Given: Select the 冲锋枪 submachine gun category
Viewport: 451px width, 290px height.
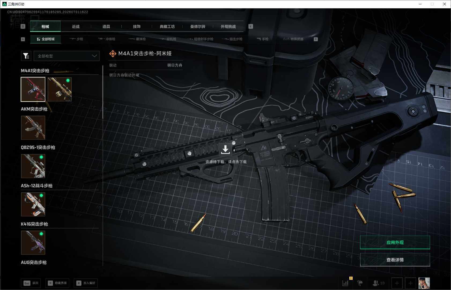Looking at the screenshot, I should coord(106,39).
